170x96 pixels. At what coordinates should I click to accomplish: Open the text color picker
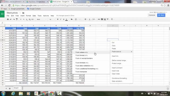point(67,19)
